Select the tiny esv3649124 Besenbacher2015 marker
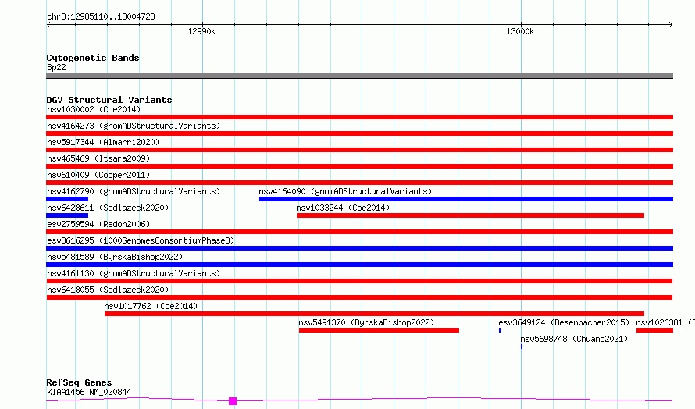 [x=500, y=330]
